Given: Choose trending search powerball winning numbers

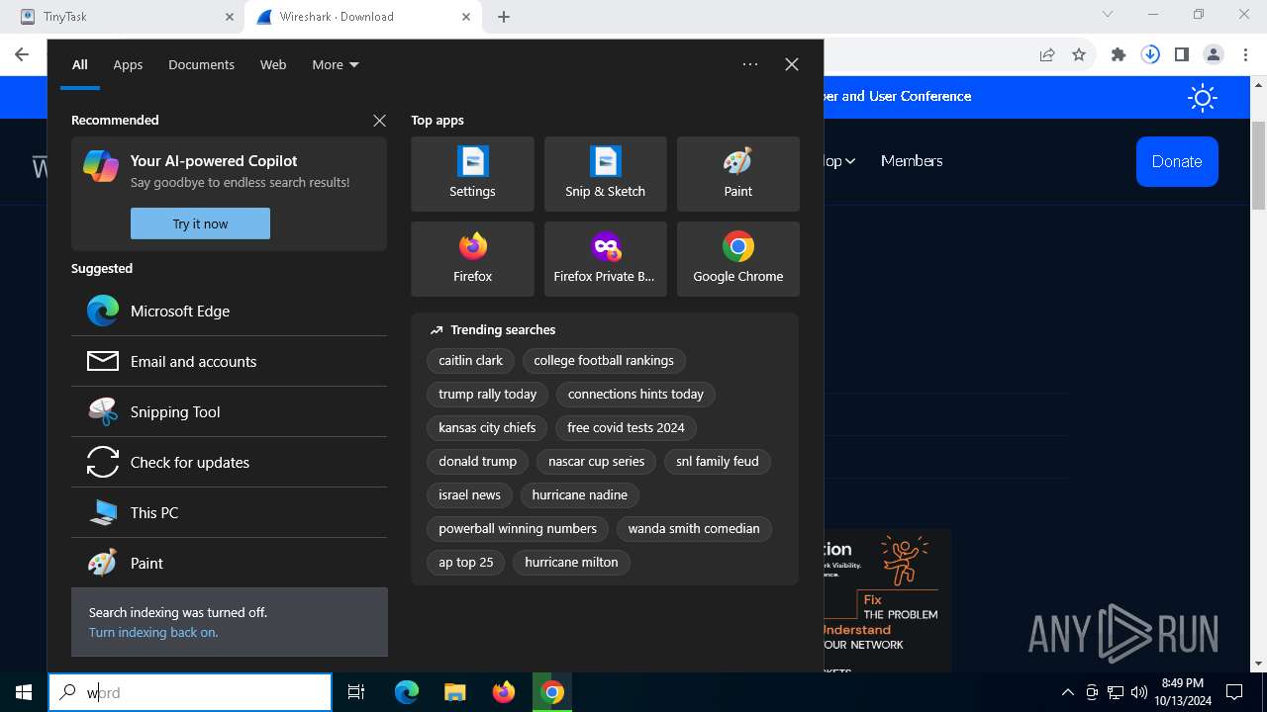Looking at the screenshot, I should [518, 529].
